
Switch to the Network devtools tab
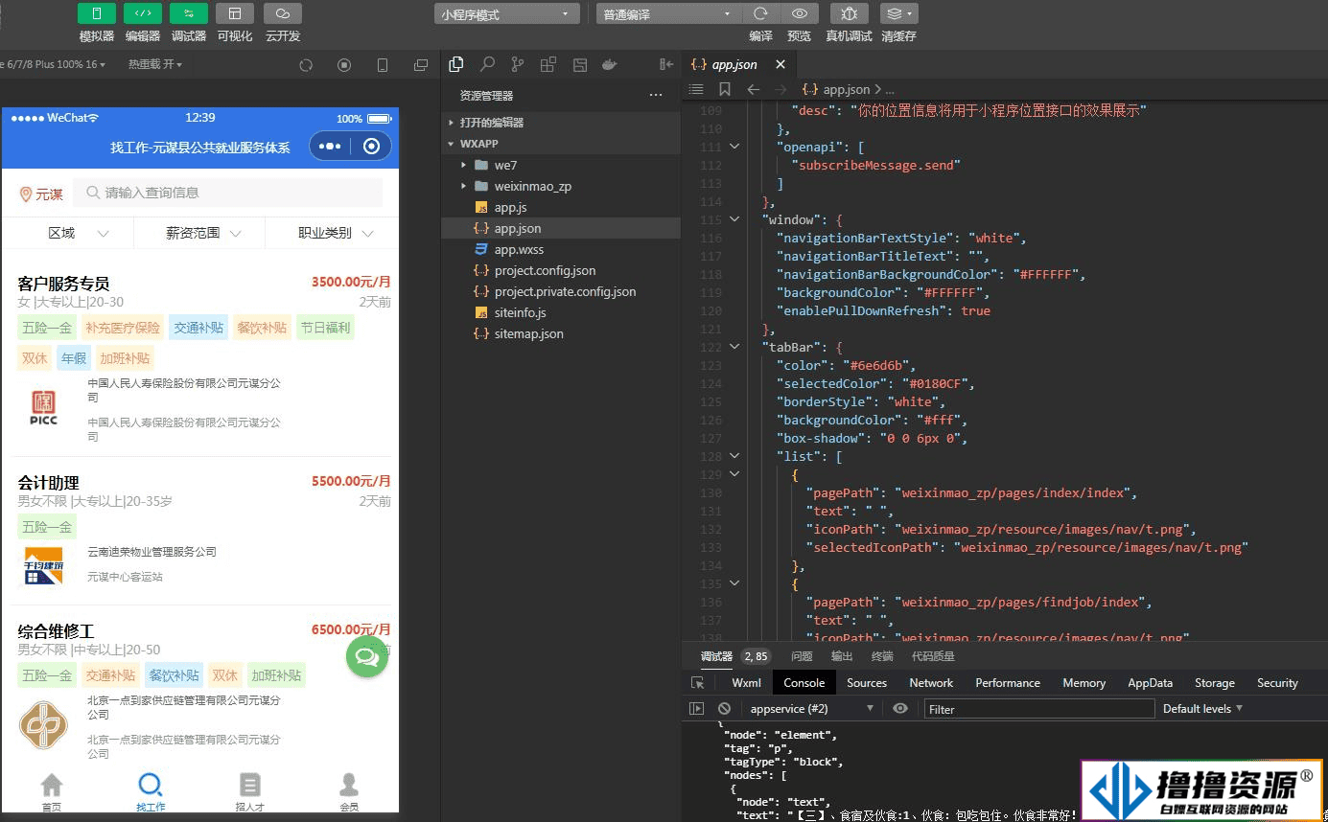931,683
